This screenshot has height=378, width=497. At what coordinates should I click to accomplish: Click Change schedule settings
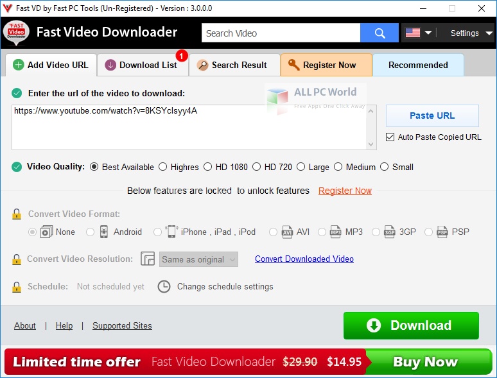(x=225, y=286)
